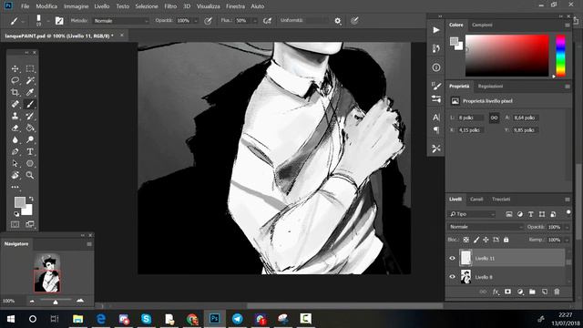Toggle lock transparent pixels
583x328 pixels.
pyautogui.click(x=466, y=240)
